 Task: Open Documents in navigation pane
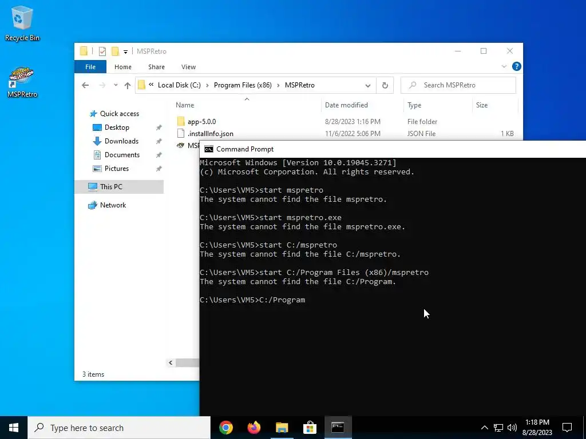tap(122, 155)
